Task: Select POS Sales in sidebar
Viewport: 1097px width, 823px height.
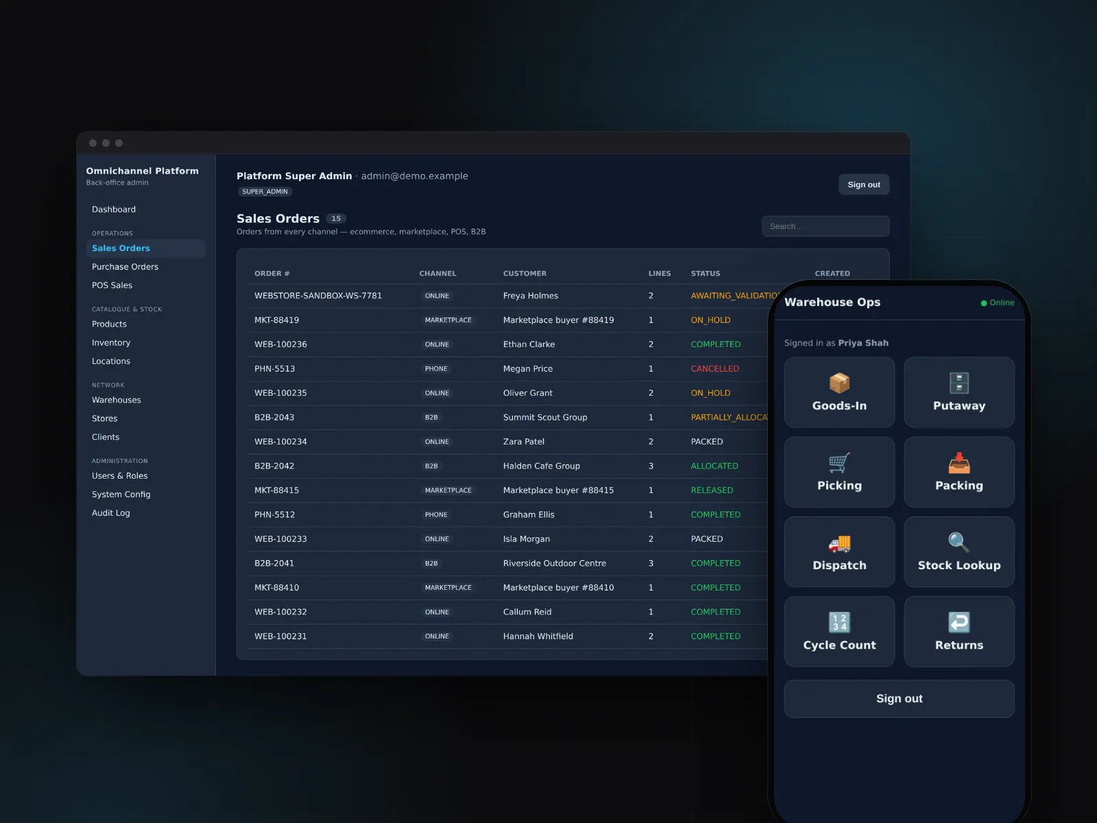Action: pyautogui.click(x=112, y=285)
